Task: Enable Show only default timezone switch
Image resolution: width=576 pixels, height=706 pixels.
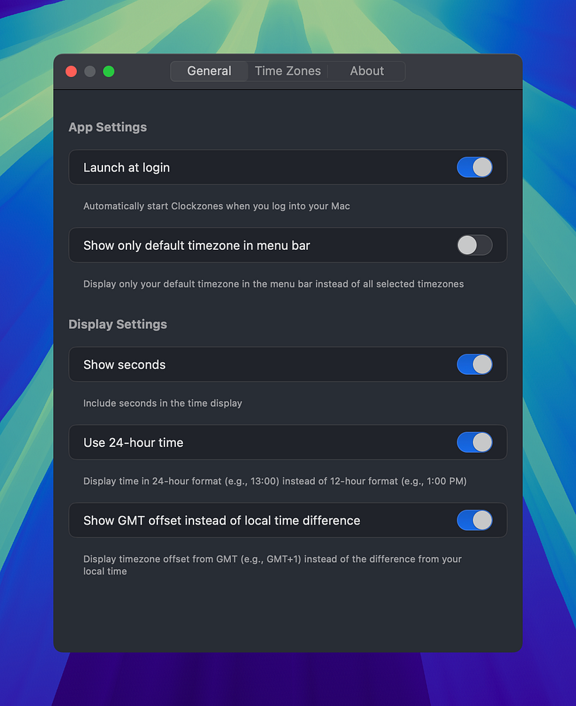Action: [x=474, y=245]
